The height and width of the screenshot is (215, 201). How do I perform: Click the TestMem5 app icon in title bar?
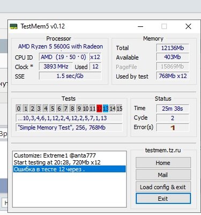click(13, 26)
